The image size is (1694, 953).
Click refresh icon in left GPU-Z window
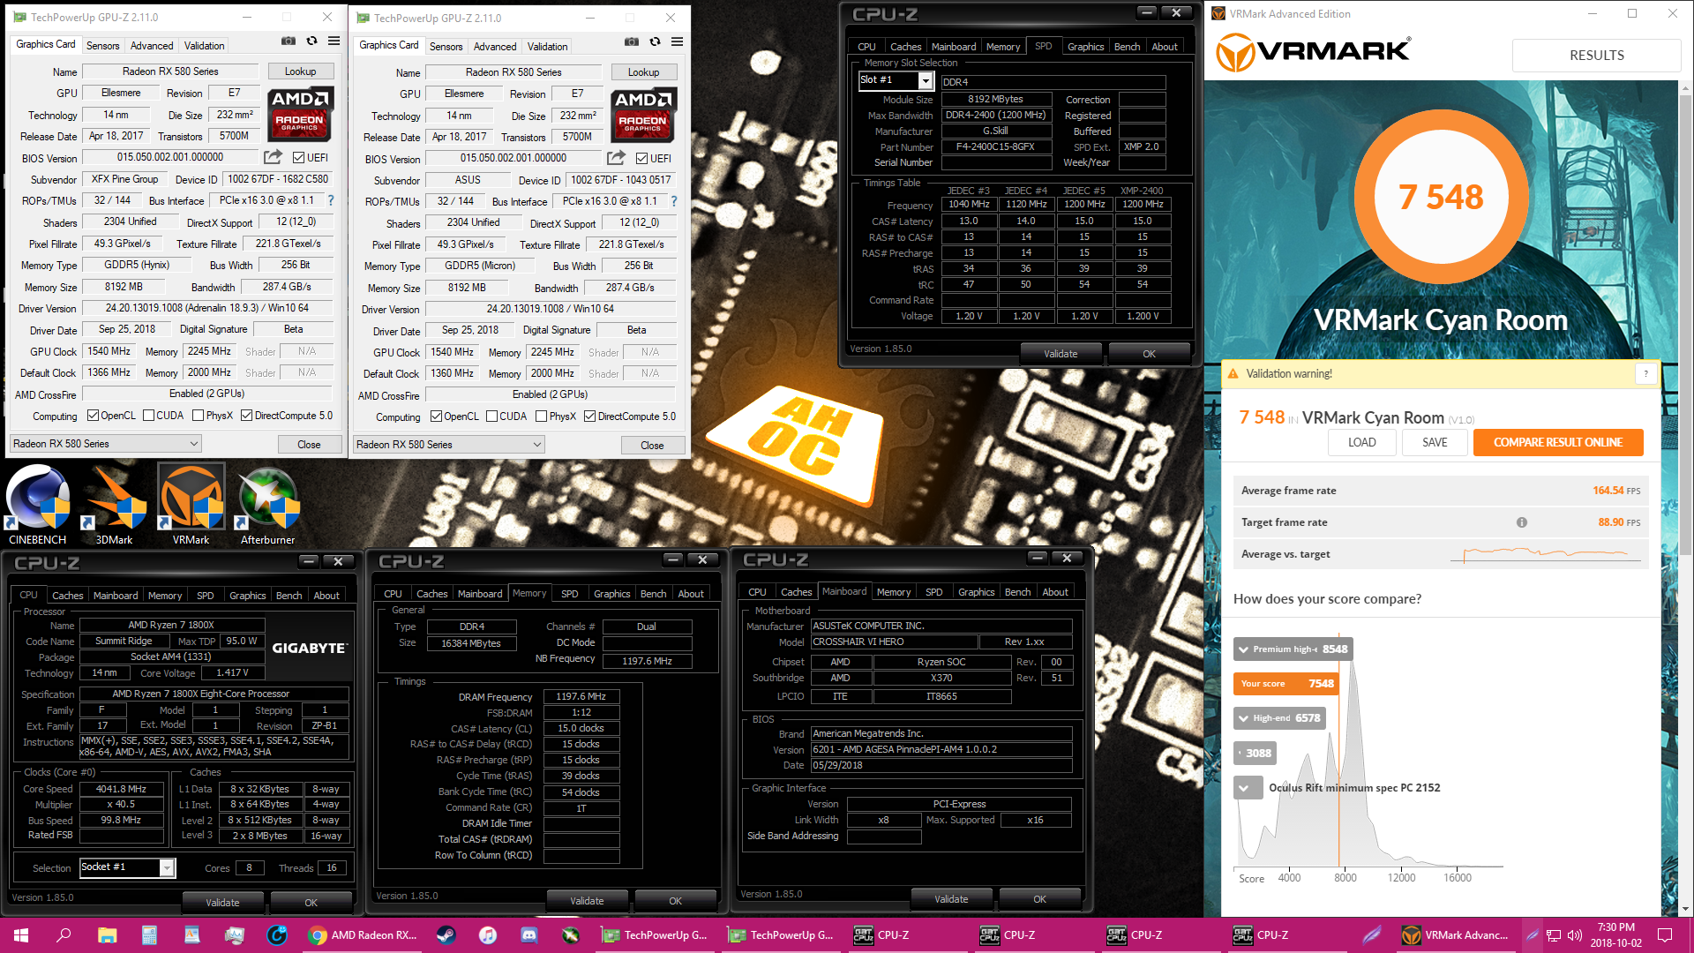(x=311, y=41)
